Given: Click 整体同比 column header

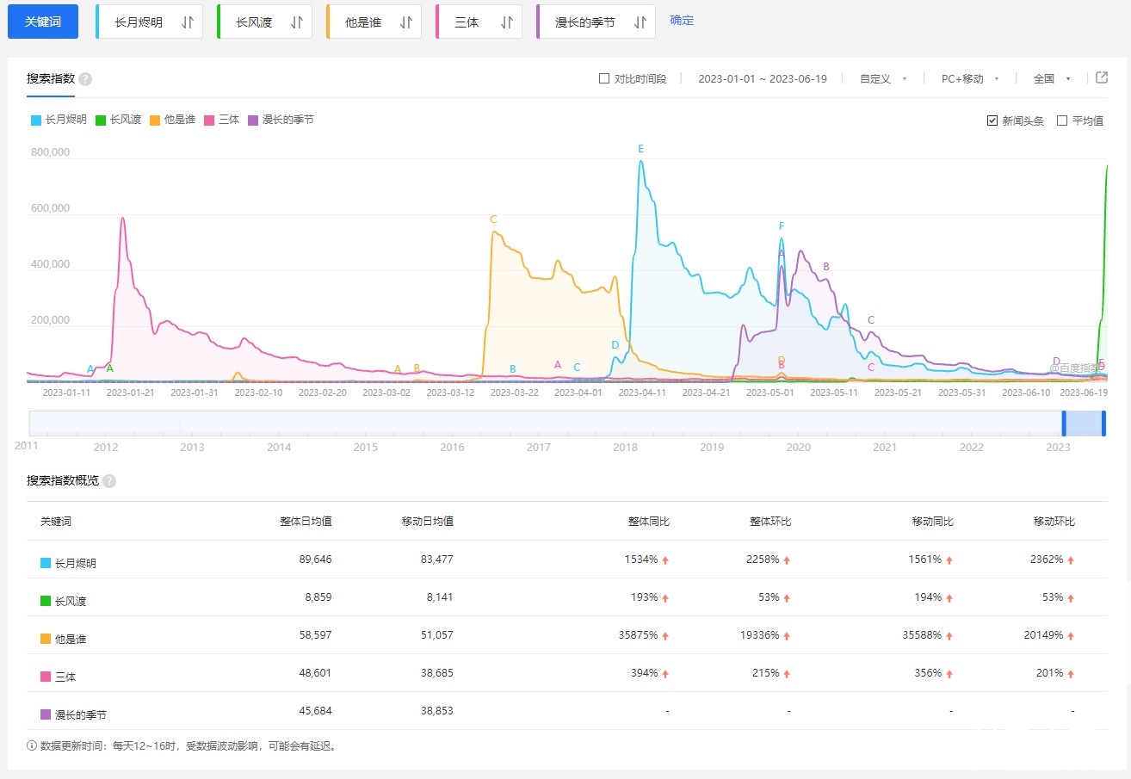Looking at the screenshot, I should pos(649,522).
